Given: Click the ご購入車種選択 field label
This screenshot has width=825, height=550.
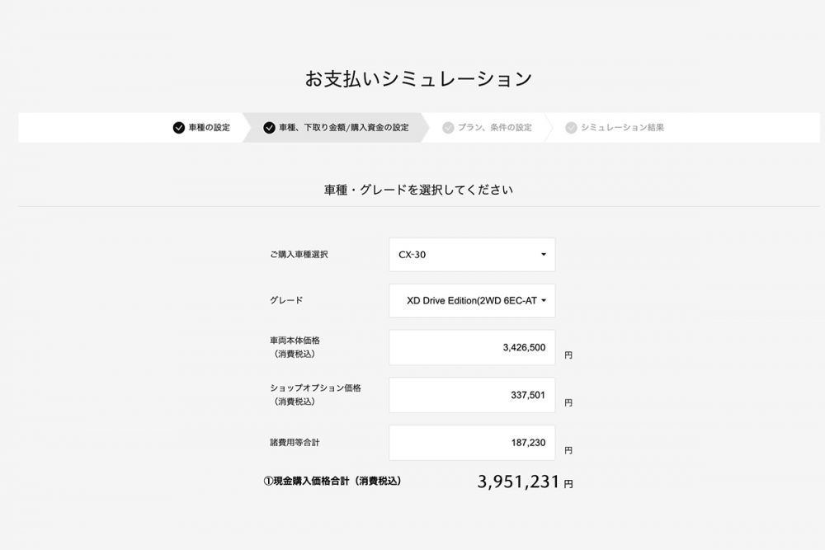Looking at the screenshot, I should coord(299,255).
